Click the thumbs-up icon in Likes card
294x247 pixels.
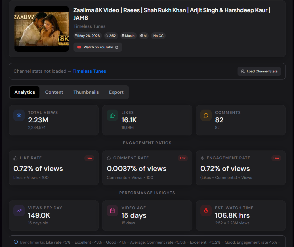click(112, 115)
